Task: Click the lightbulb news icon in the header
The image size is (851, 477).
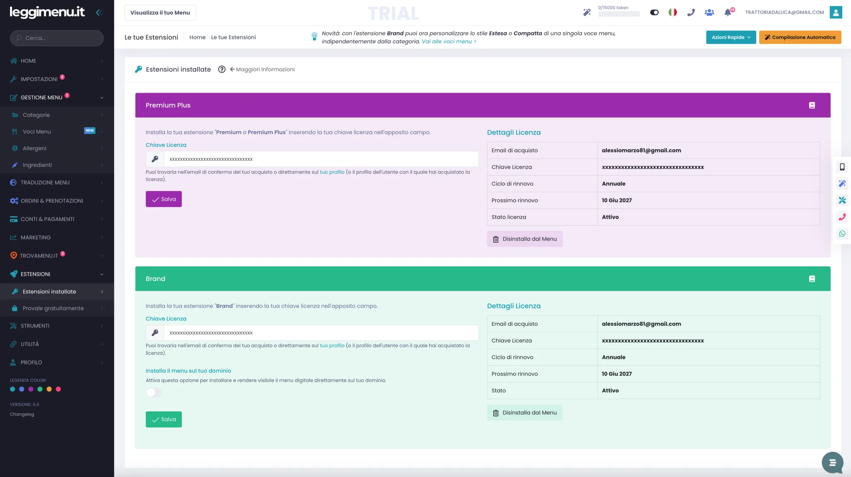Action: (314, 37)
